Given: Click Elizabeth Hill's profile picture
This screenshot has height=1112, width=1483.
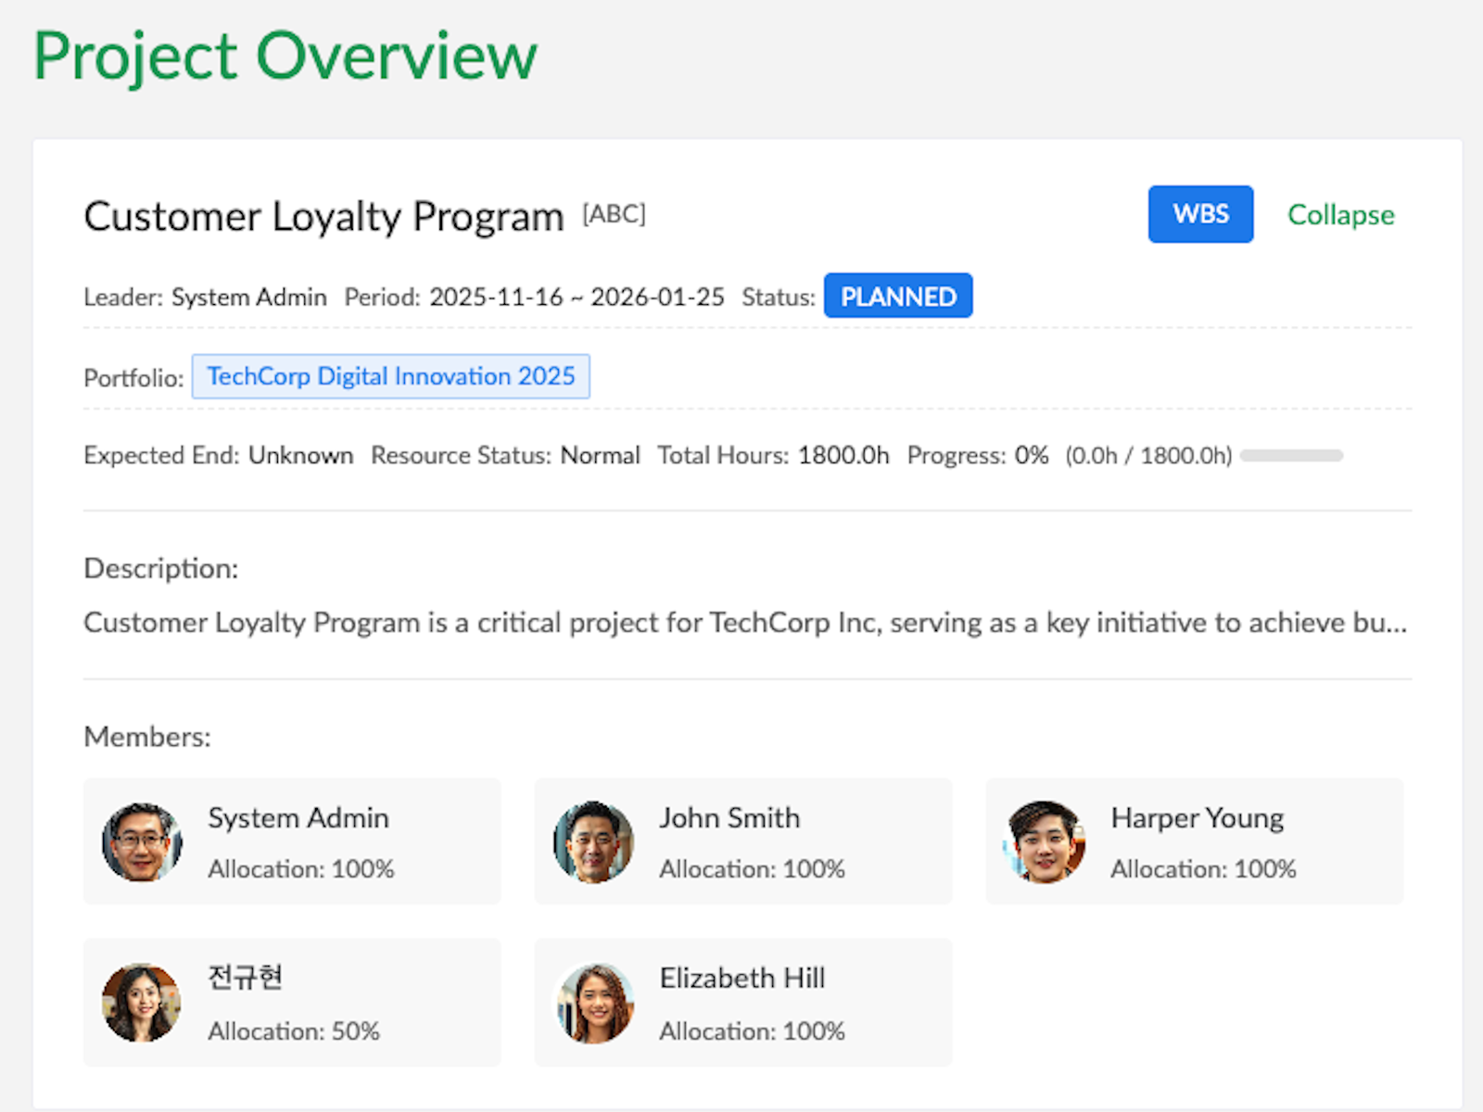Looking at the screenshot, I should 593,1002.
